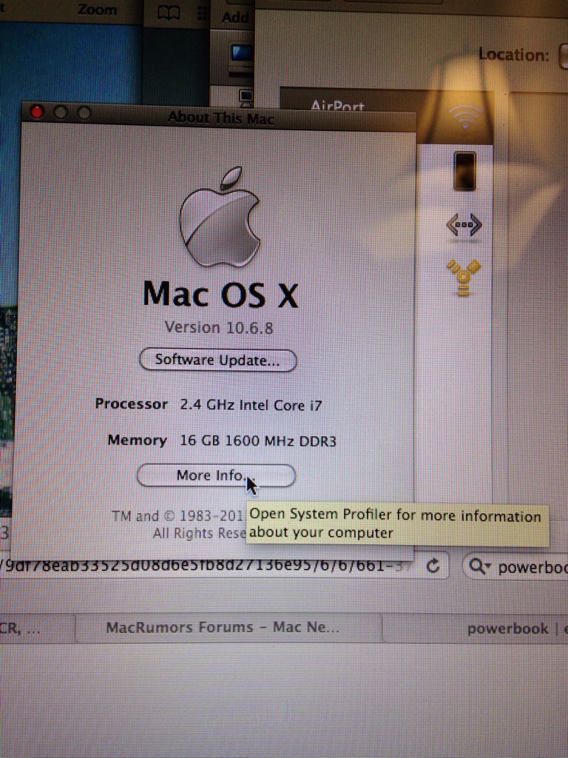This screenshot has height=758, width=568.
Task: Click the zoom button of About This Mac
Action: point(84,113)
